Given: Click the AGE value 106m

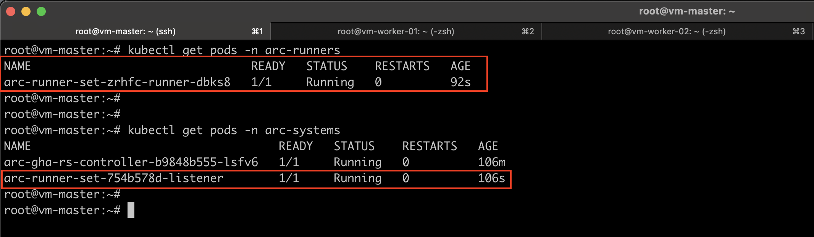Looking at the screenshot, I should [492, 162].
